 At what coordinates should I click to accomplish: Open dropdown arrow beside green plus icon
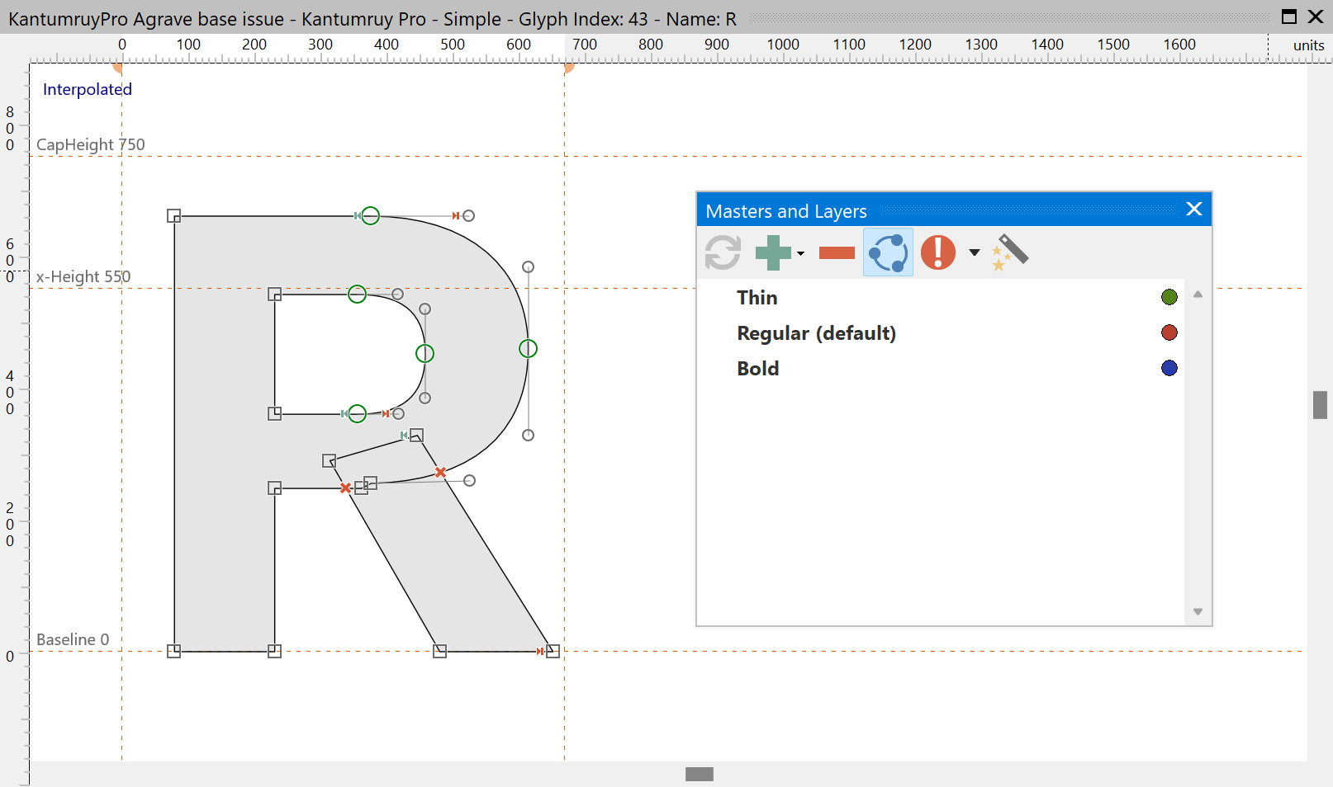click(800, 253)
